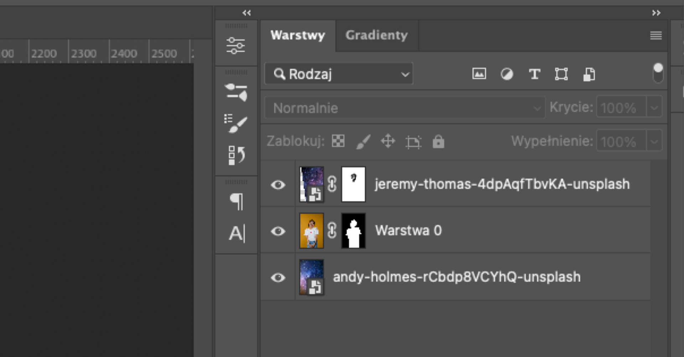Switch to the Warstwy tab

298,35
